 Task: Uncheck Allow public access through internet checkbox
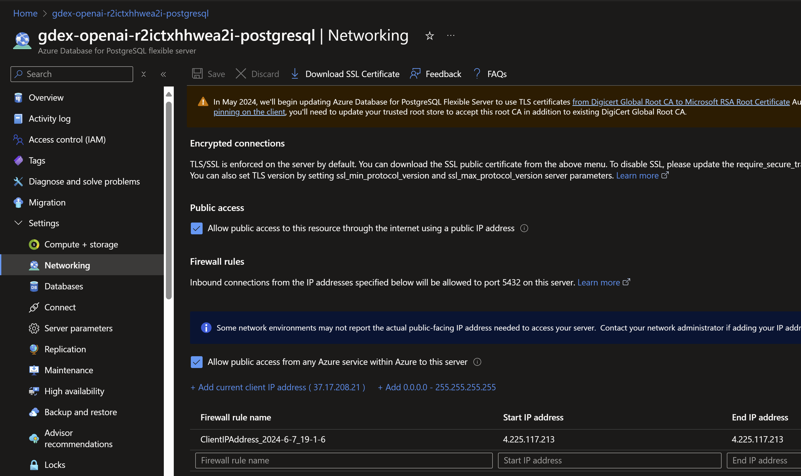pyautogui.click(x=197, y=228)
